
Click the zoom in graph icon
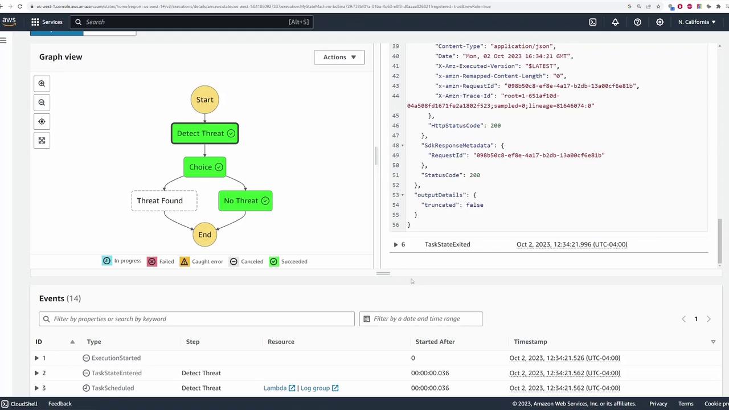(x=42, y=84)
